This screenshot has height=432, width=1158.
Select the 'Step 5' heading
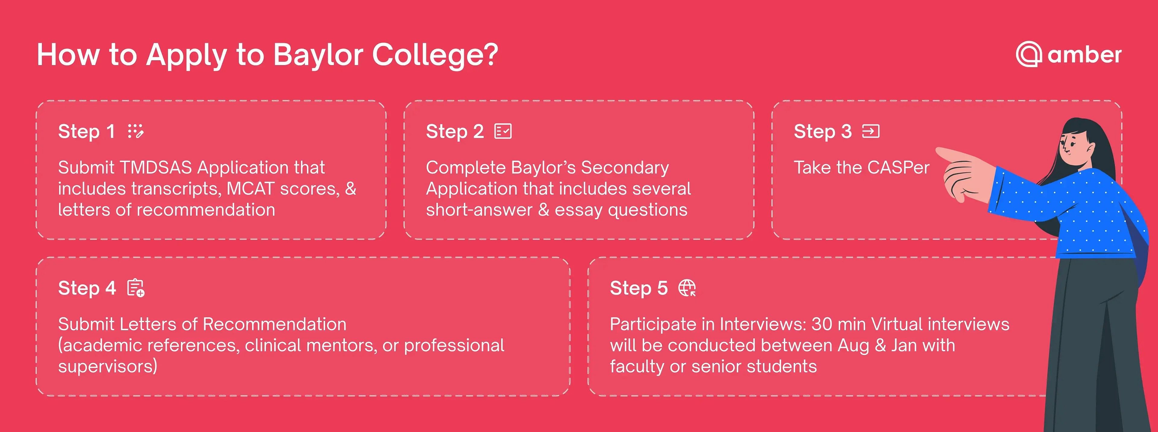pos(639,288)
